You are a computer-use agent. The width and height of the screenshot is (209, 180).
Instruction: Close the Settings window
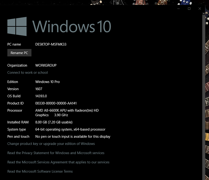click(x=200, y=9)
